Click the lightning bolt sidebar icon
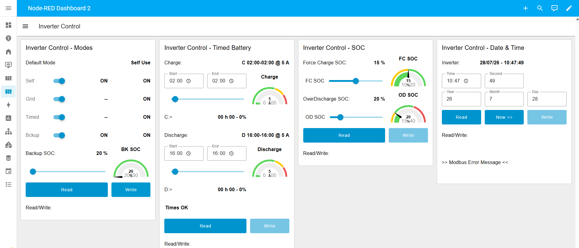The height and width of the screenshot is (248, 579). click(8, 105)
